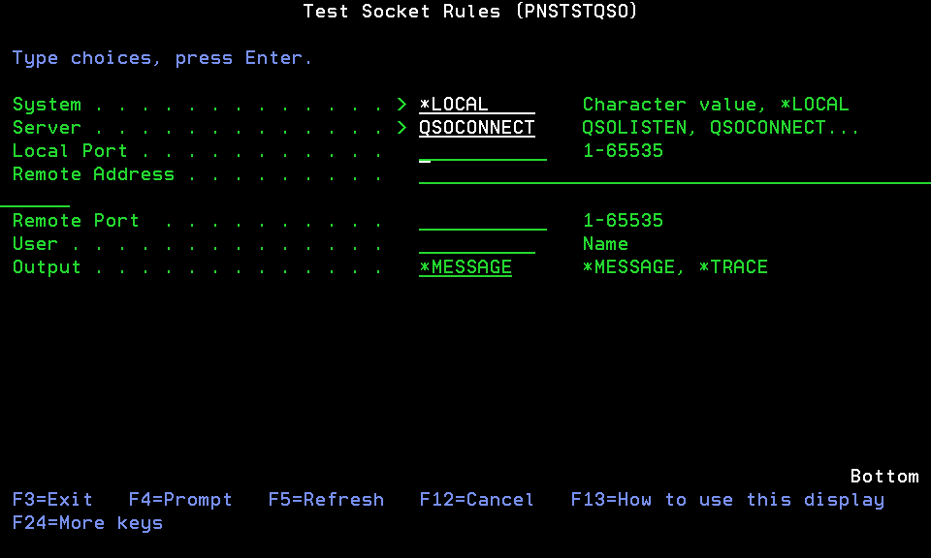Click the > marker beside System

point(401,105)
